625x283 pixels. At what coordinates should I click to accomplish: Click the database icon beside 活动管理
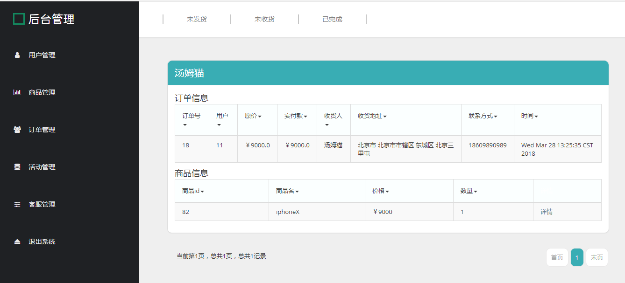click(x=17, y=167)
